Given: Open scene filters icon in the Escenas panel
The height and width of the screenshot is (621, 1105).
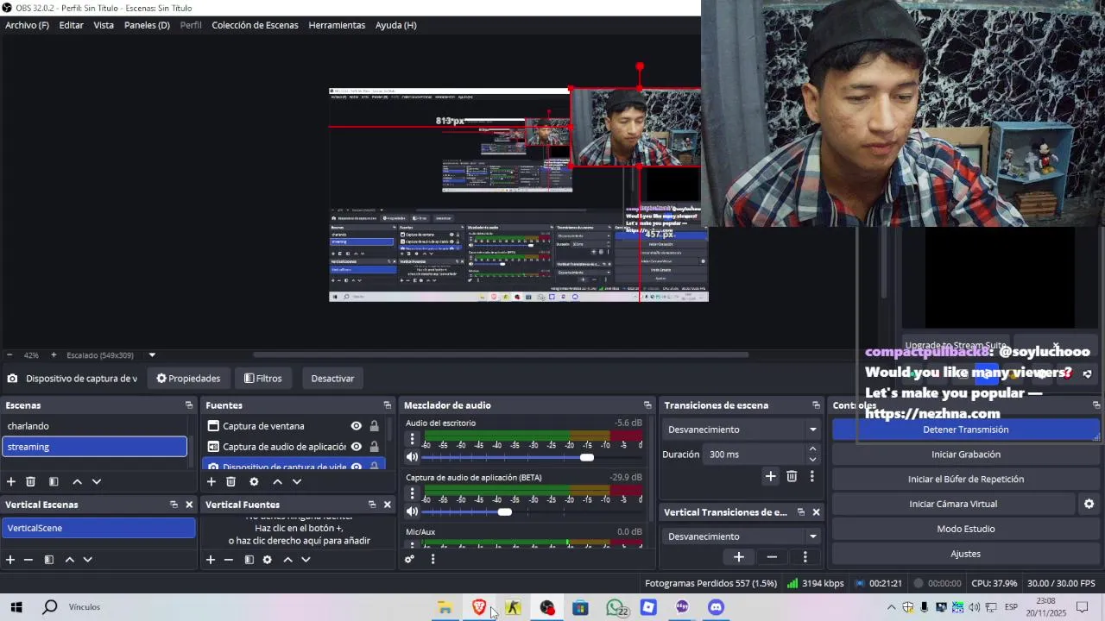Looking at the screenshot, I should [x=54, y=481].
